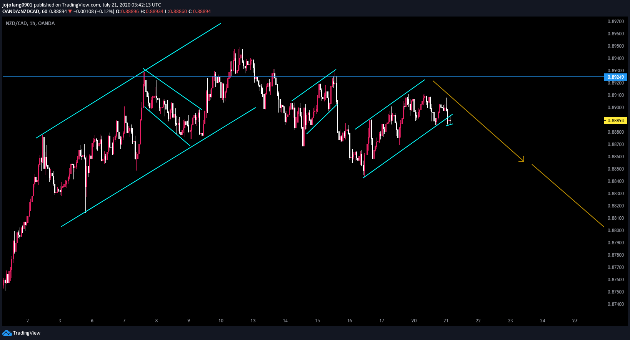The width and height of the screenshot is (630, 340).
Task: Click date label 24 on time axis
Action: [543, 321]
